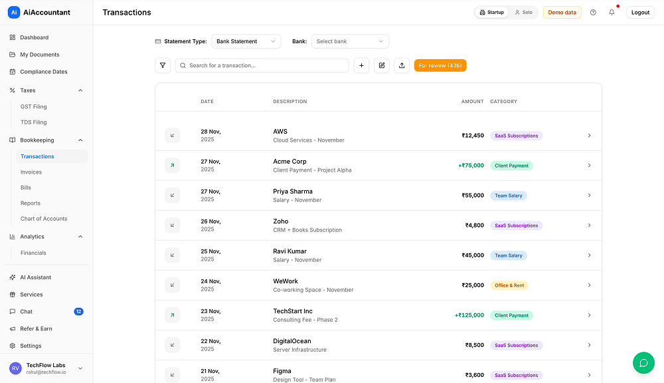Click the debit arrow icon for Zoho
This screenshot has height=383, width=664.
173,225
